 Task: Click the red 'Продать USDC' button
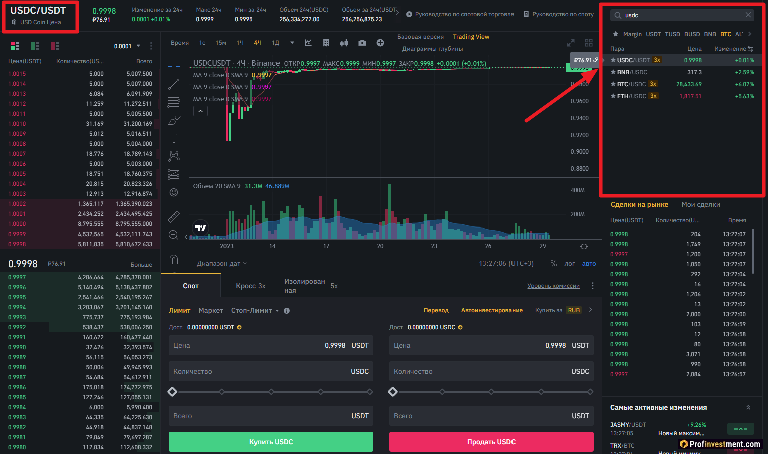click(491, 442)
